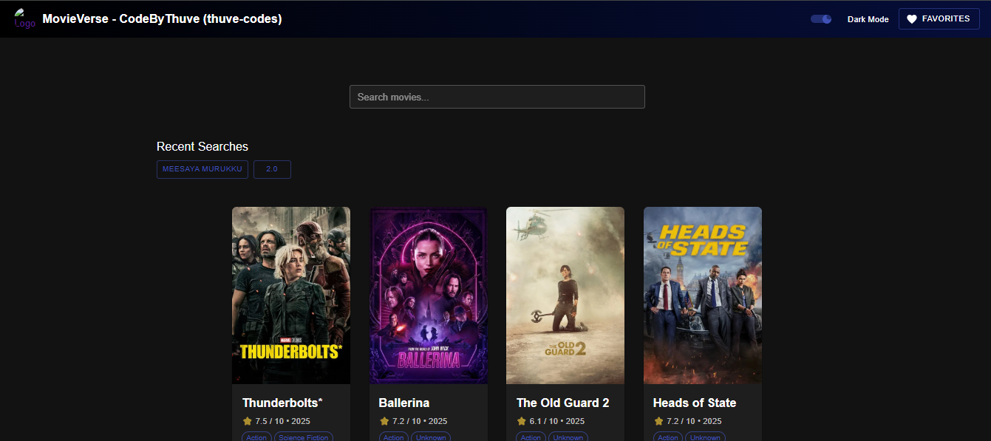Click the star icon under The Old Guard 2
991x441 pixels.
tap(522, 421)
